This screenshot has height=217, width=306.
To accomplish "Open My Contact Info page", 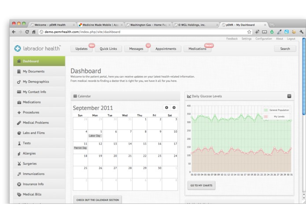I will (39, 92).
